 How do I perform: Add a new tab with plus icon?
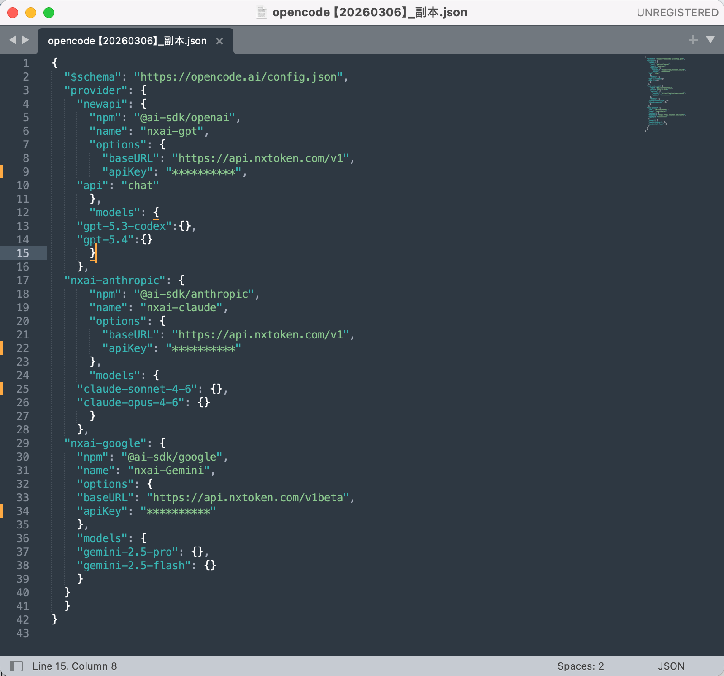[693, 40]
